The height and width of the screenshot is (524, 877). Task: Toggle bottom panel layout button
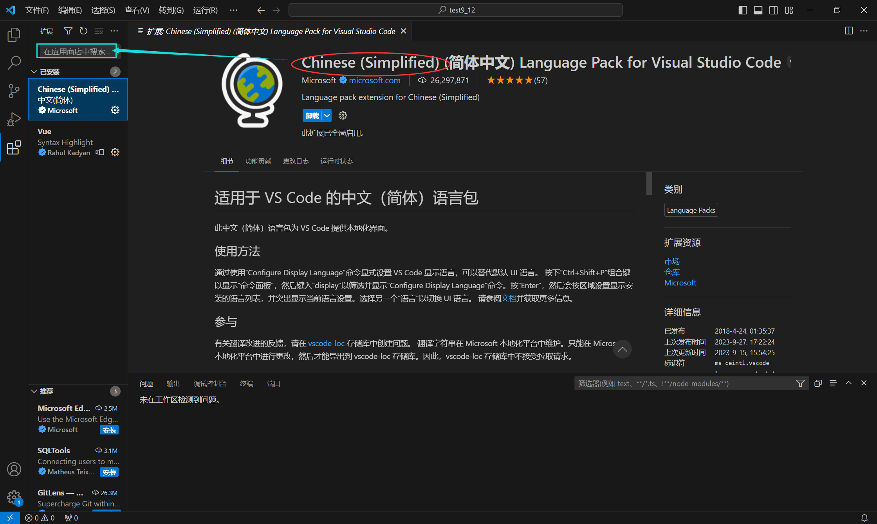pyautogui.click(x=758, y=10)
